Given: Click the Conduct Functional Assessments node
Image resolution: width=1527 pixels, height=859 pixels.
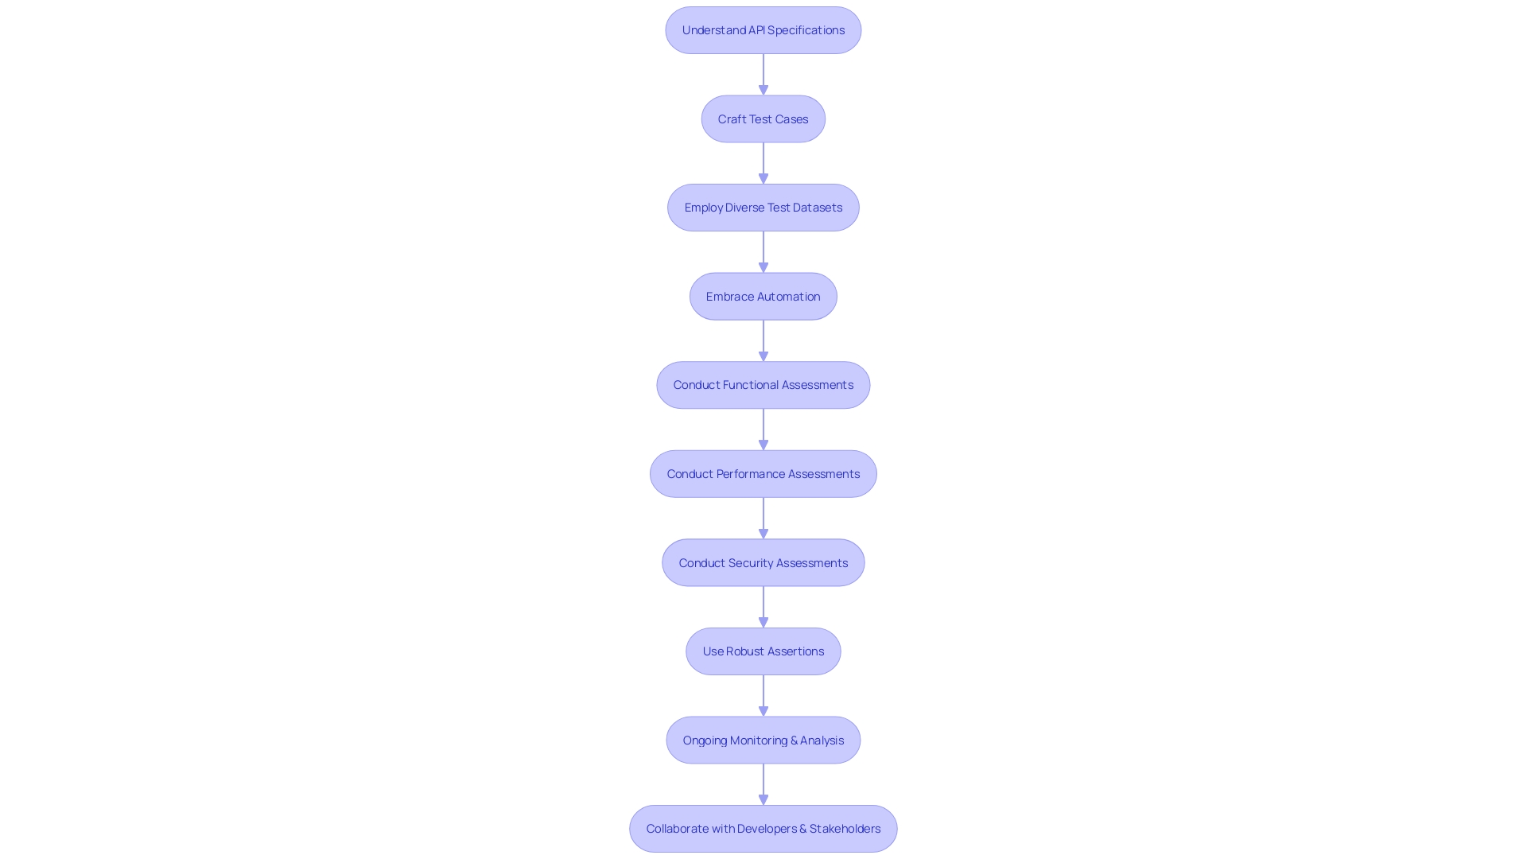Looking at the screenshot, I should (x=763, y=384).
